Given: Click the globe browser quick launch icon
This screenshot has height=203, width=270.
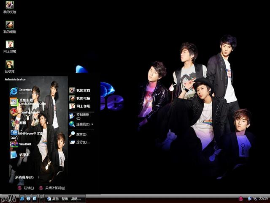Looking at the screenshot, I should tap(28, 199).
